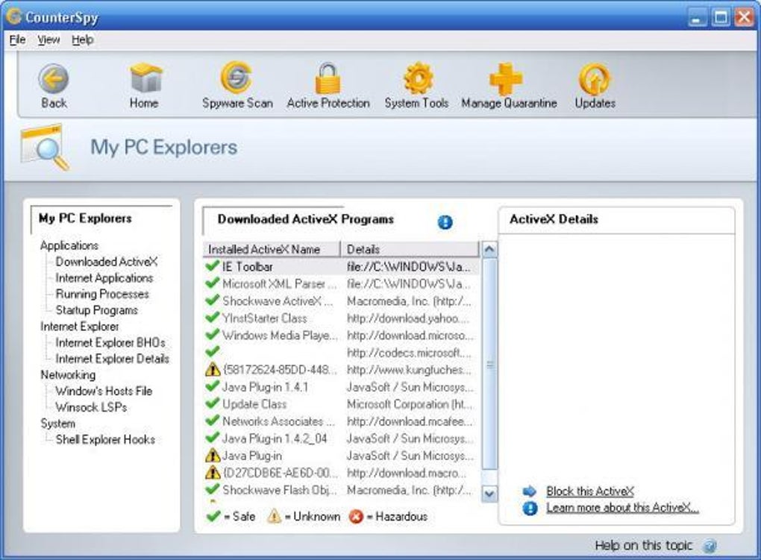Open the Home toolbar icon
Image resolution: width=761 pixels, height=560 pixels.
click(145, 78)
